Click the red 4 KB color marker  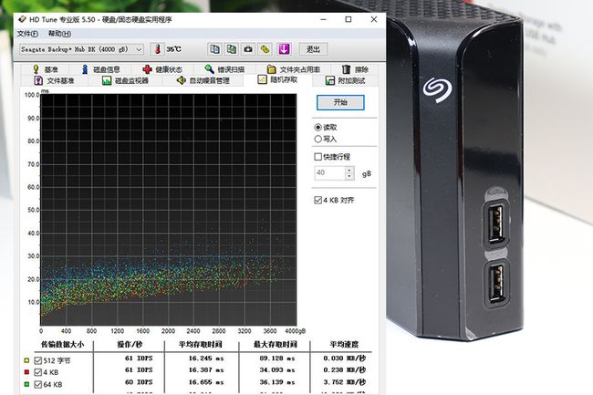pyautogui.click(x=26, y=372)
